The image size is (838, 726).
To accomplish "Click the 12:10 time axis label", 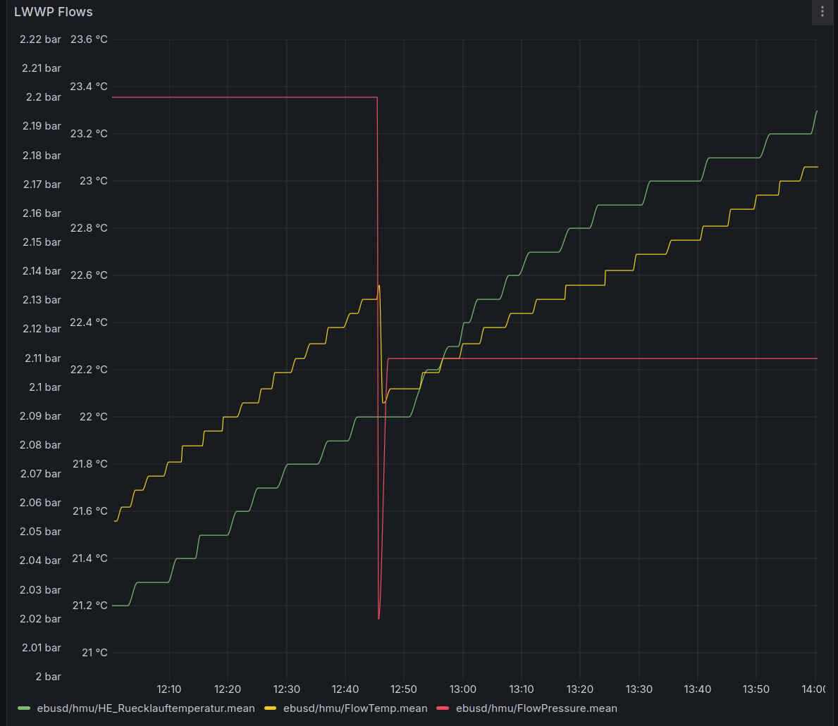I will pyautogui.click(x=169, y=689).
